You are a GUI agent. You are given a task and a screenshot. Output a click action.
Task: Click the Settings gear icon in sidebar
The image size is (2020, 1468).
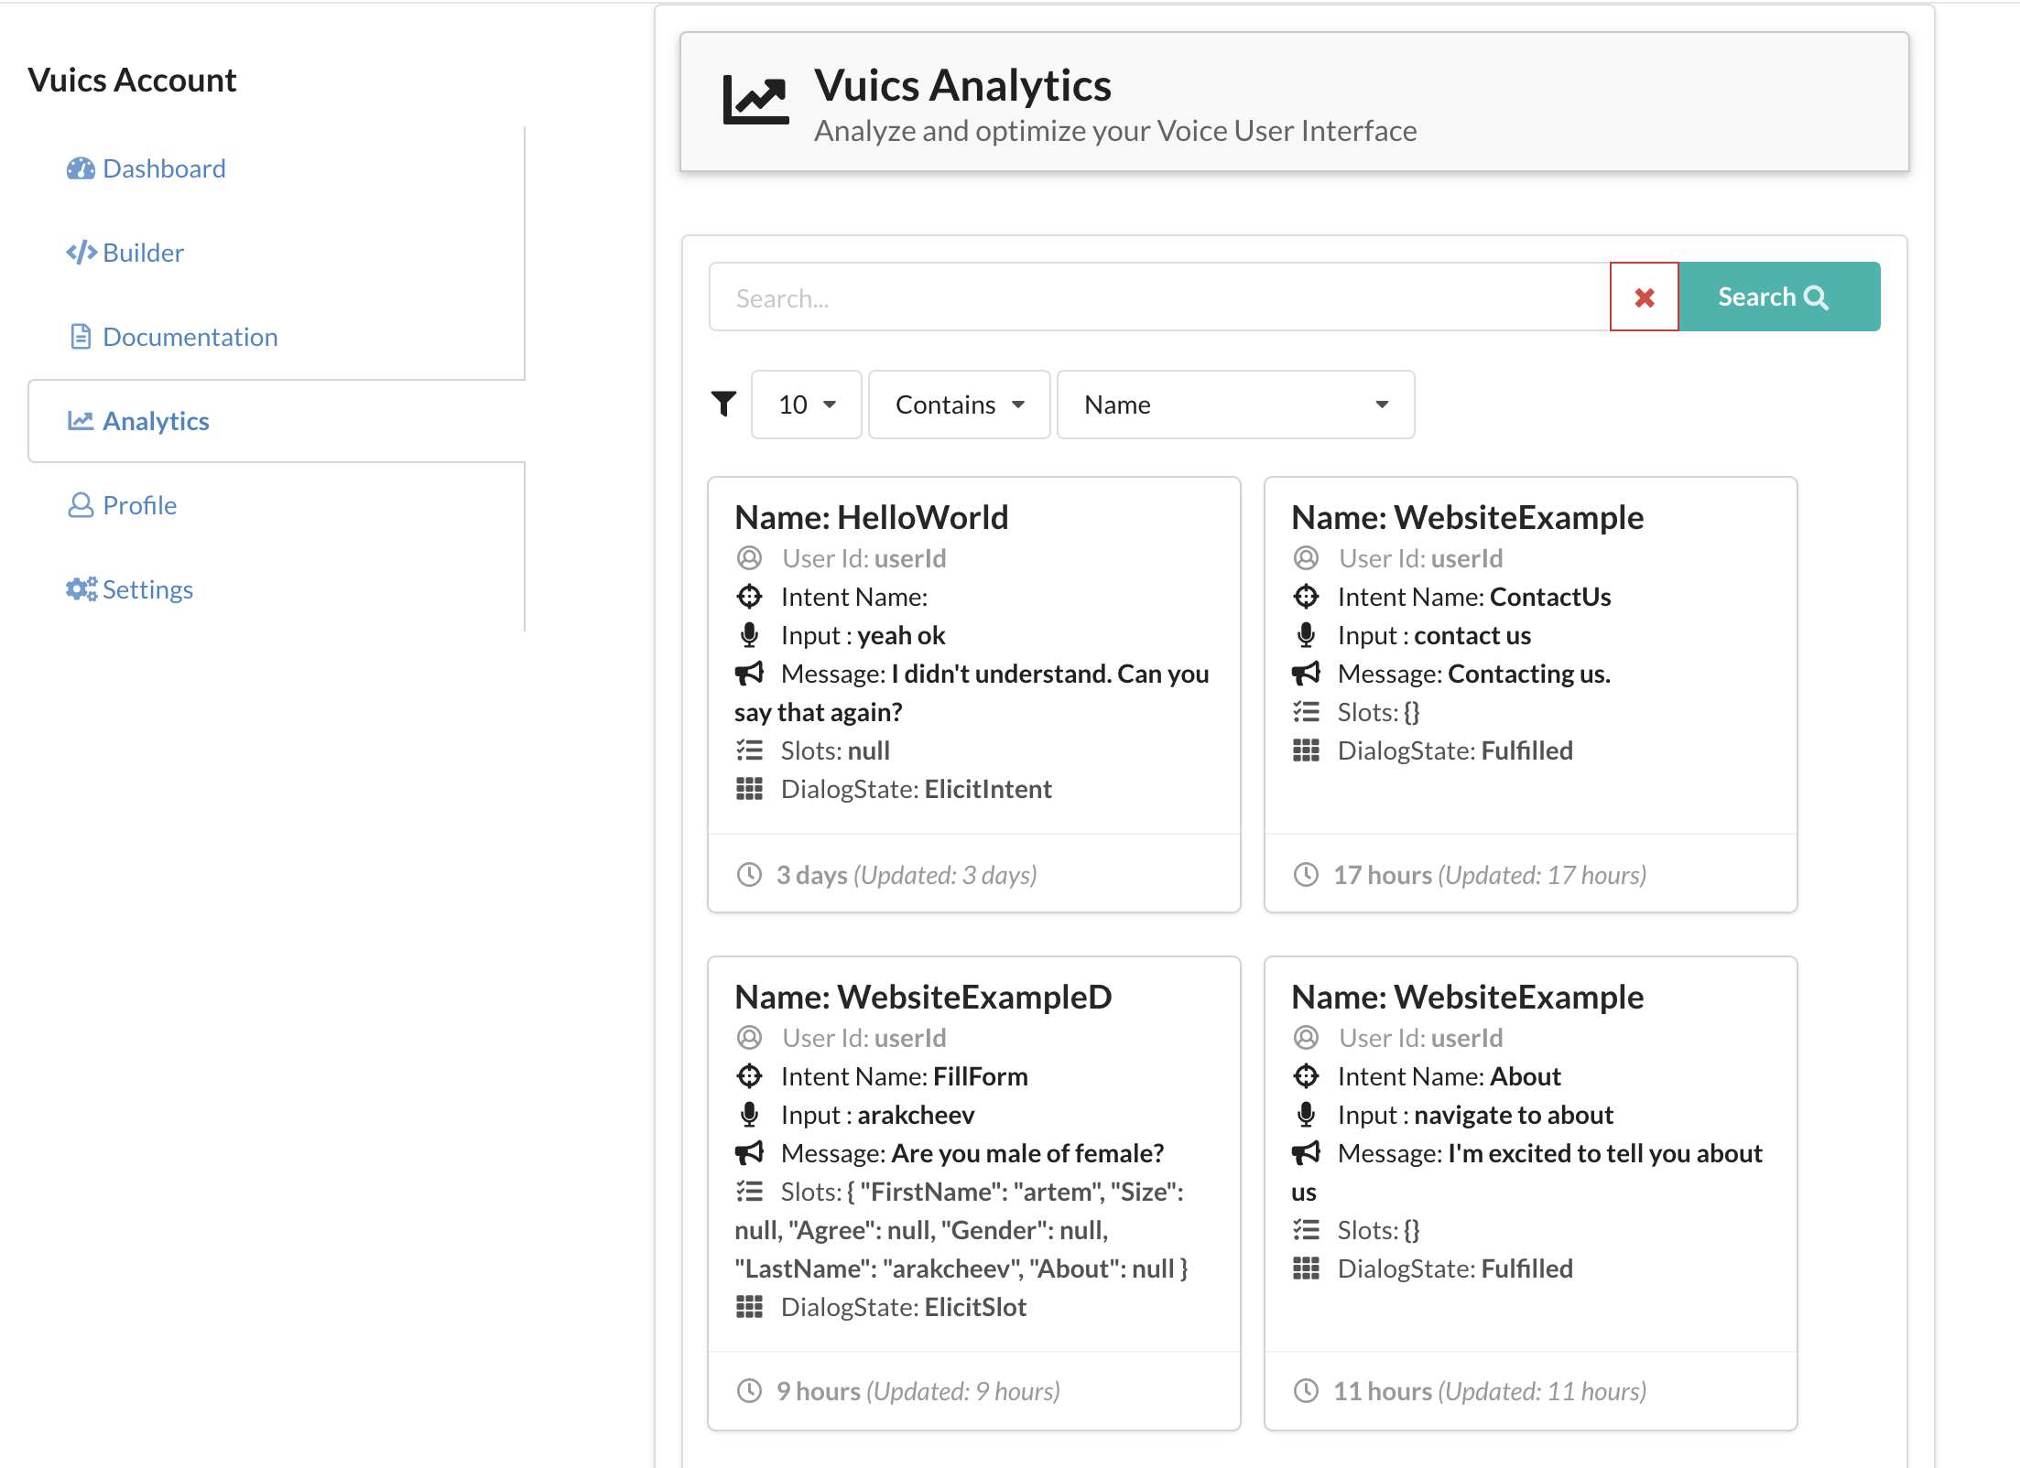(x=81, y=588)
